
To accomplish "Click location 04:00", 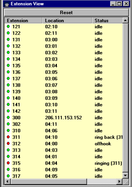I will 51,144.
